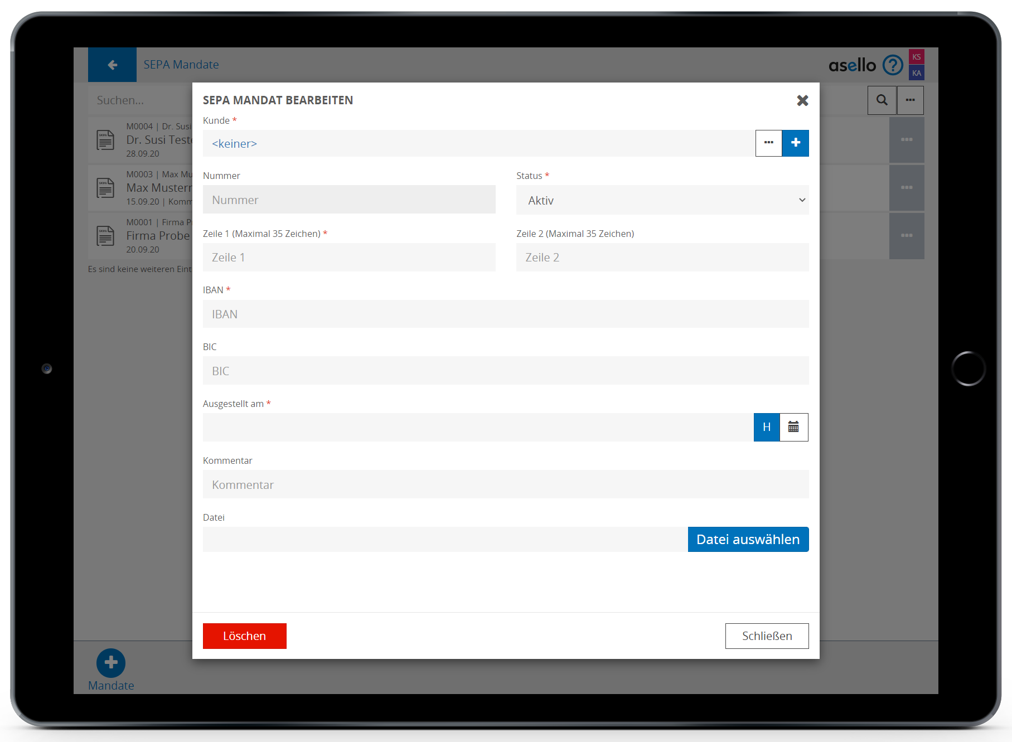Click the Schließen button
The width and height of the screenshot is (1012, 742).
tap(767, 636)
